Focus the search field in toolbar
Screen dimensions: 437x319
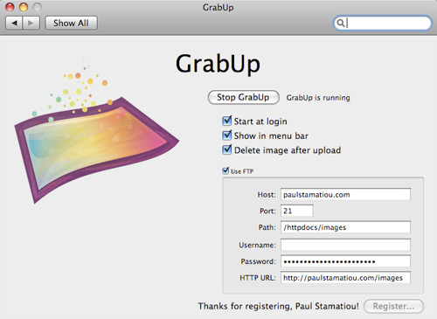pos(382,23)
